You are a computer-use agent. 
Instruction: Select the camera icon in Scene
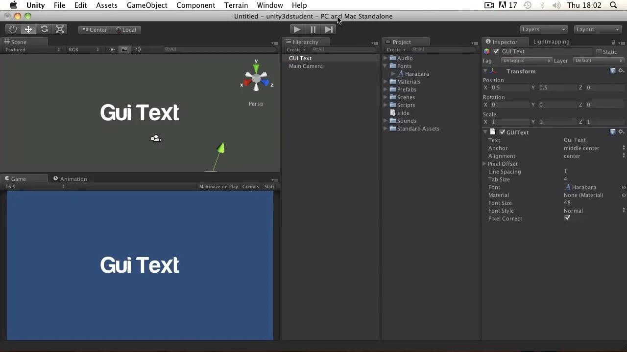pos(156,139)
